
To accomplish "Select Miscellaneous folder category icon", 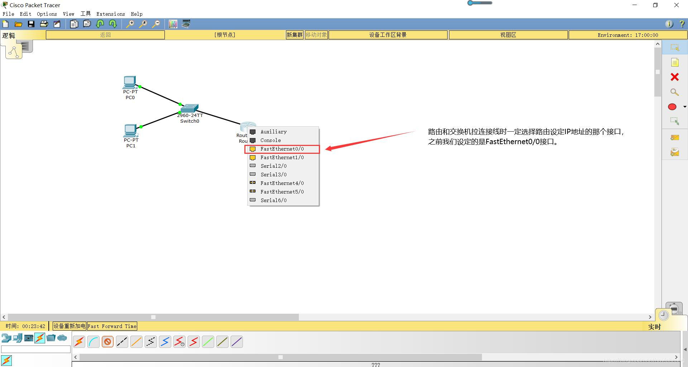I will tap(51, 338).
